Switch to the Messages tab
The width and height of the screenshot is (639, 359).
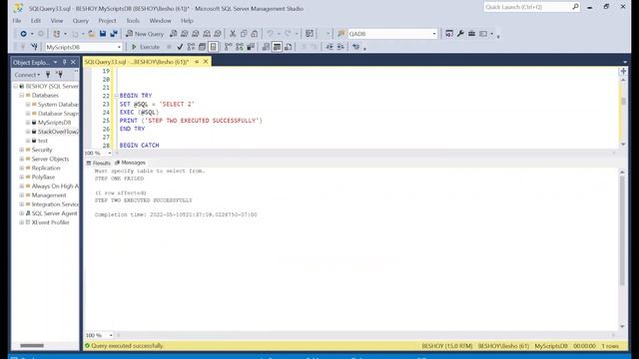point(130,163)
